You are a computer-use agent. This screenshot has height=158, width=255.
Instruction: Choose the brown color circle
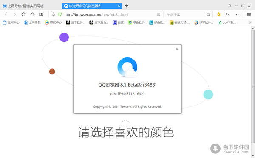[x=52, y=71]
